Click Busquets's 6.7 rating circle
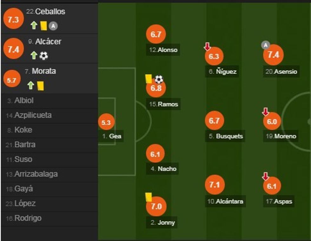The image size is (311, 241). tap(215, 121)
